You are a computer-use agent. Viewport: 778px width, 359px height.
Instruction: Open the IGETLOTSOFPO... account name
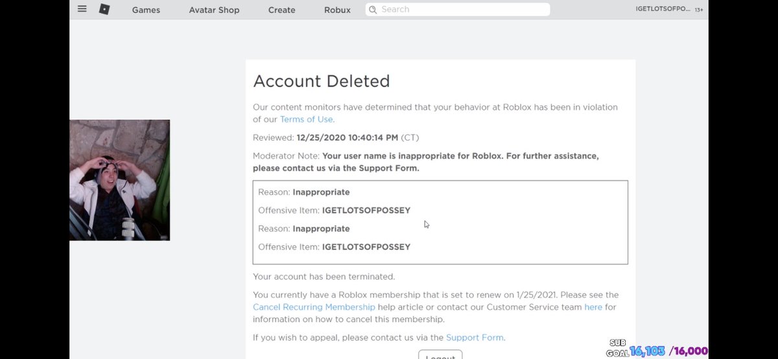tap(663, 10)
